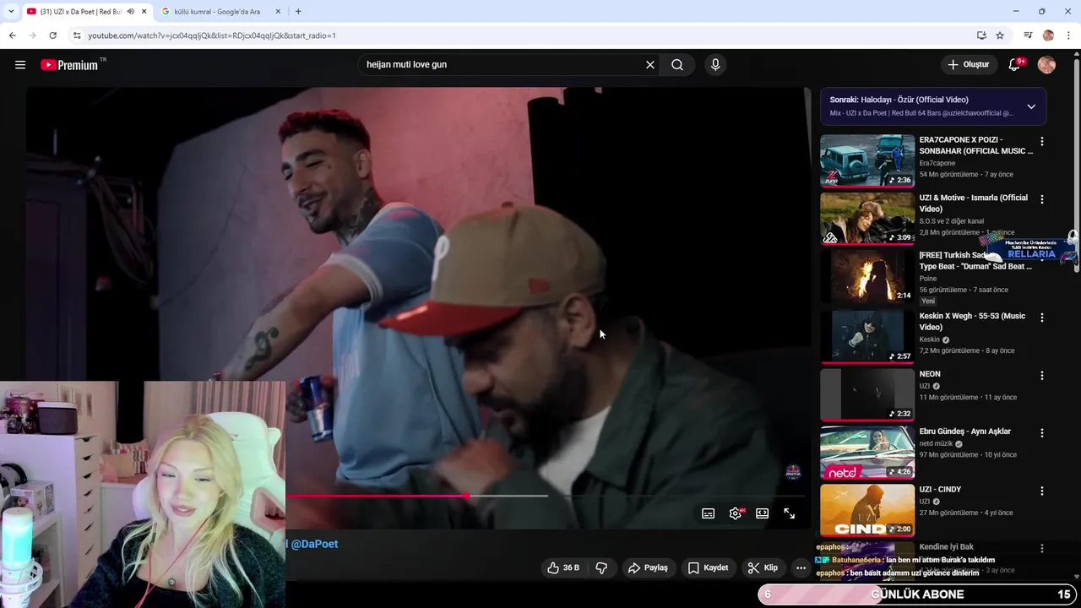Like the video (36 B)
The width and height of the screenshot is (1081, 608).
coord(562,568)
